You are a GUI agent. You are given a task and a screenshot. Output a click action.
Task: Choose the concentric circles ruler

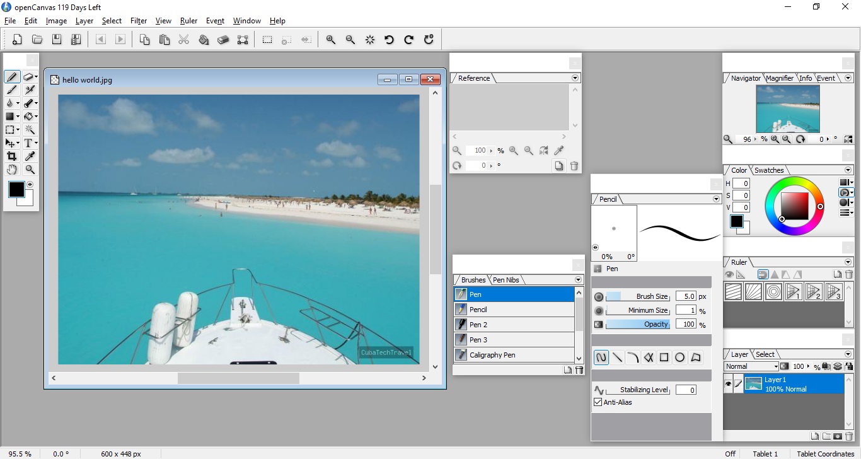point(774,291)
